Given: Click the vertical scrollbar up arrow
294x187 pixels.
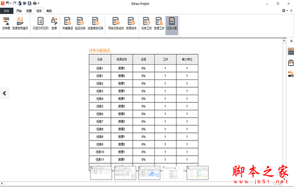Looking at the screenshot, I should click(x=284, y=41).
